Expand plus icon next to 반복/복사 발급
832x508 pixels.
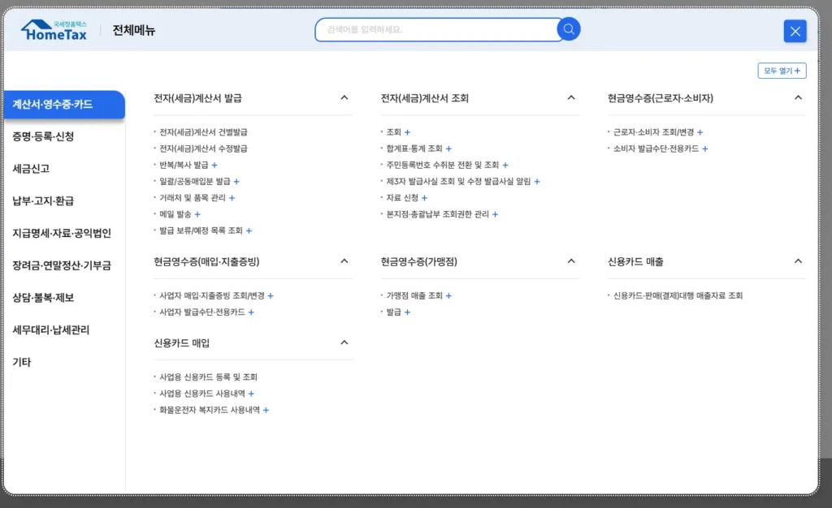click(214, 166)
